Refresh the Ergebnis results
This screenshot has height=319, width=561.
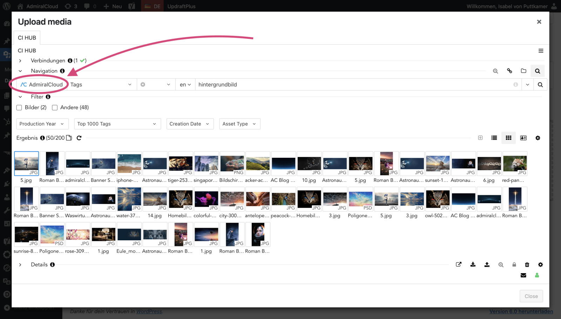(x=79, y=138)
